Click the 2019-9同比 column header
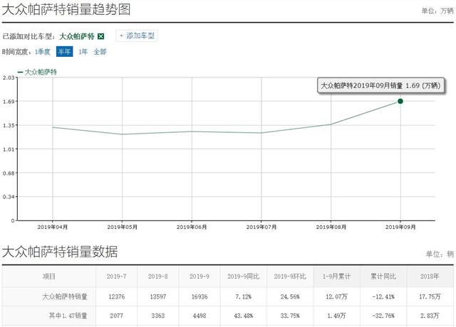The width and height of the screenshot is (456, 327). (244, 277)
